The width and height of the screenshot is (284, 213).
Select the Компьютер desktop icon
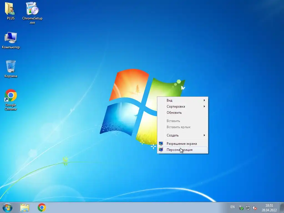point(11,40)
